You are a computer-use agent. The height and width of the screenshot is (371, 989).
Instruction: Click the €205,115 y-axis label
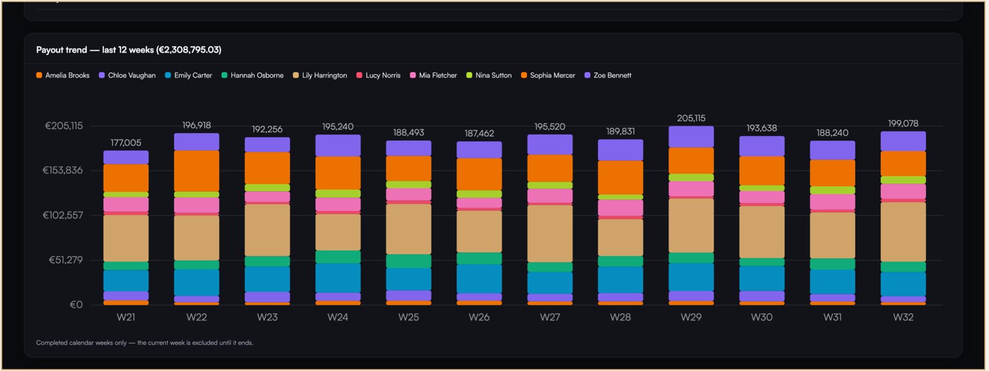tap(64, 126)
